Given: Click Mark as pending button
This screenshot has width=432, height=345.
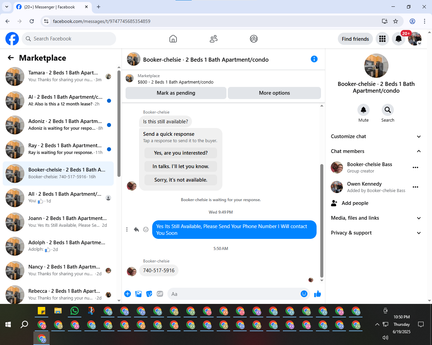Looking at the screenshot, I should 176,93.
